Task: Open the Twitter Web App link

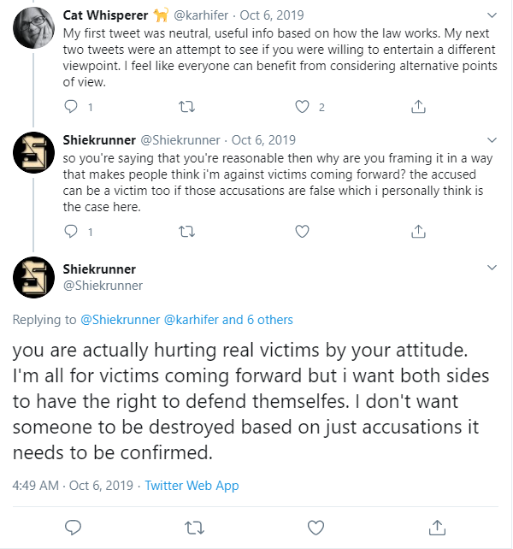Action: click(192, 486)
